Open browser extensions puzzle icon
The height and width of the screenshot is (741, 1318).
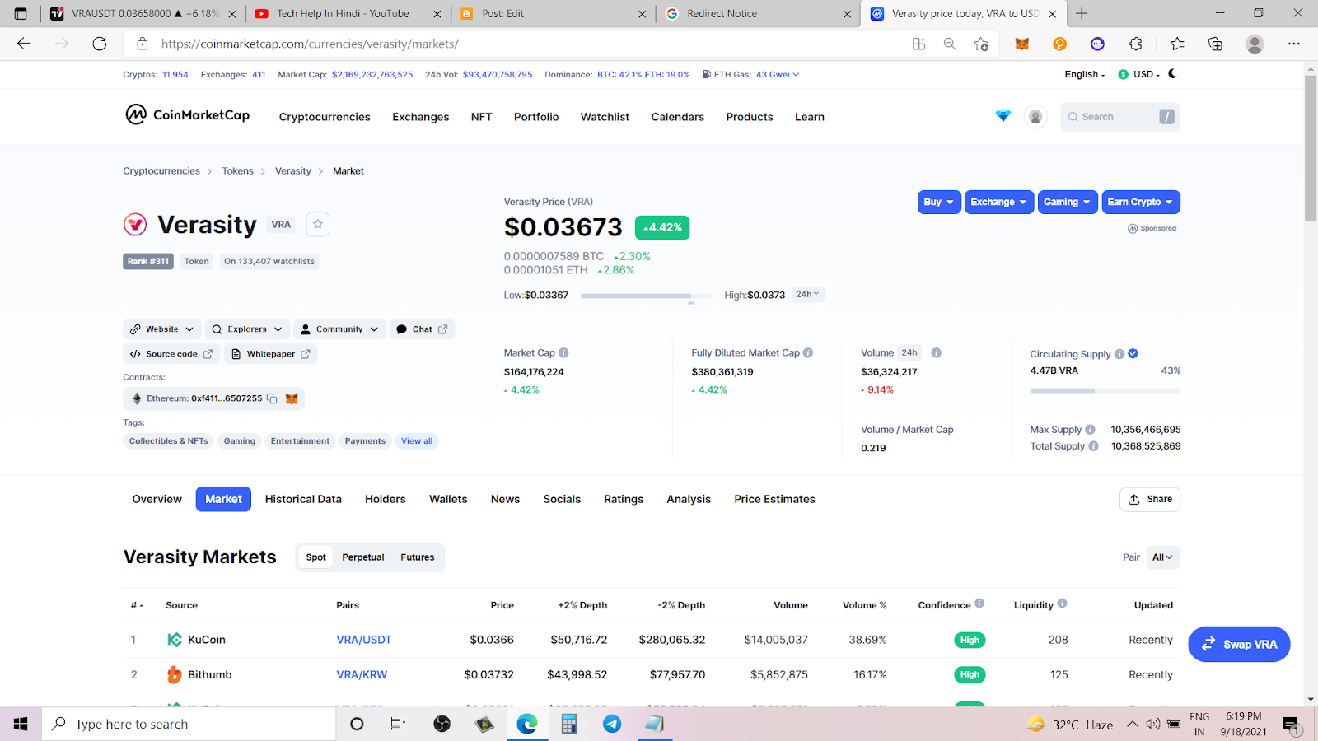[1136, 44]
